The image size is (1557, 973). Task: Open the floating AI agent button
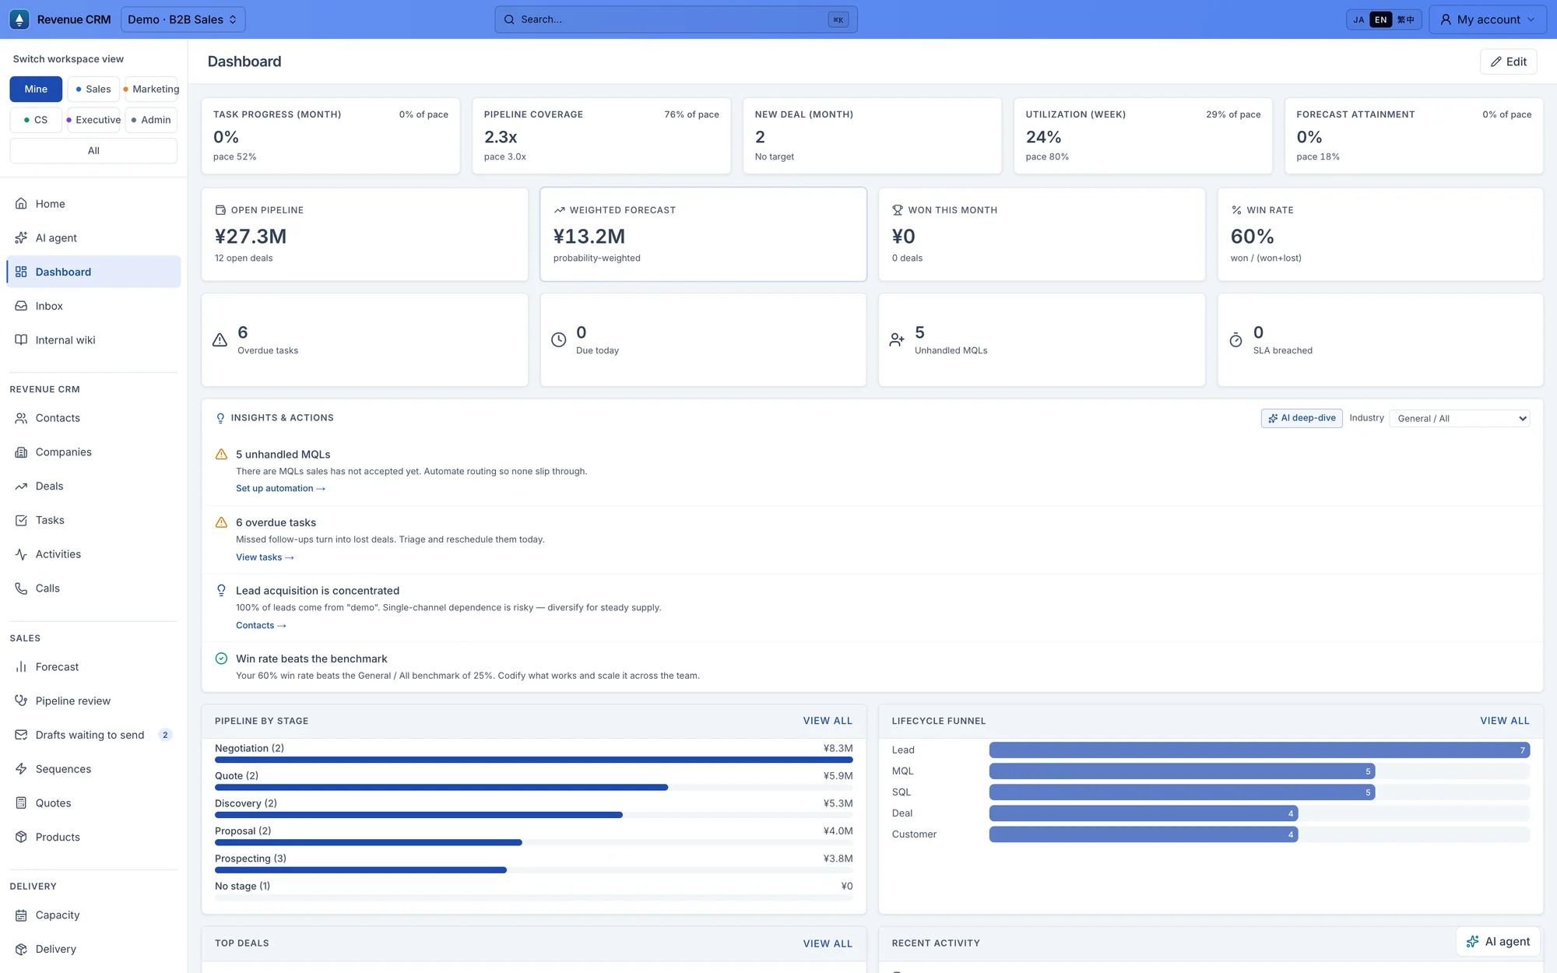tap(1498, 942)
